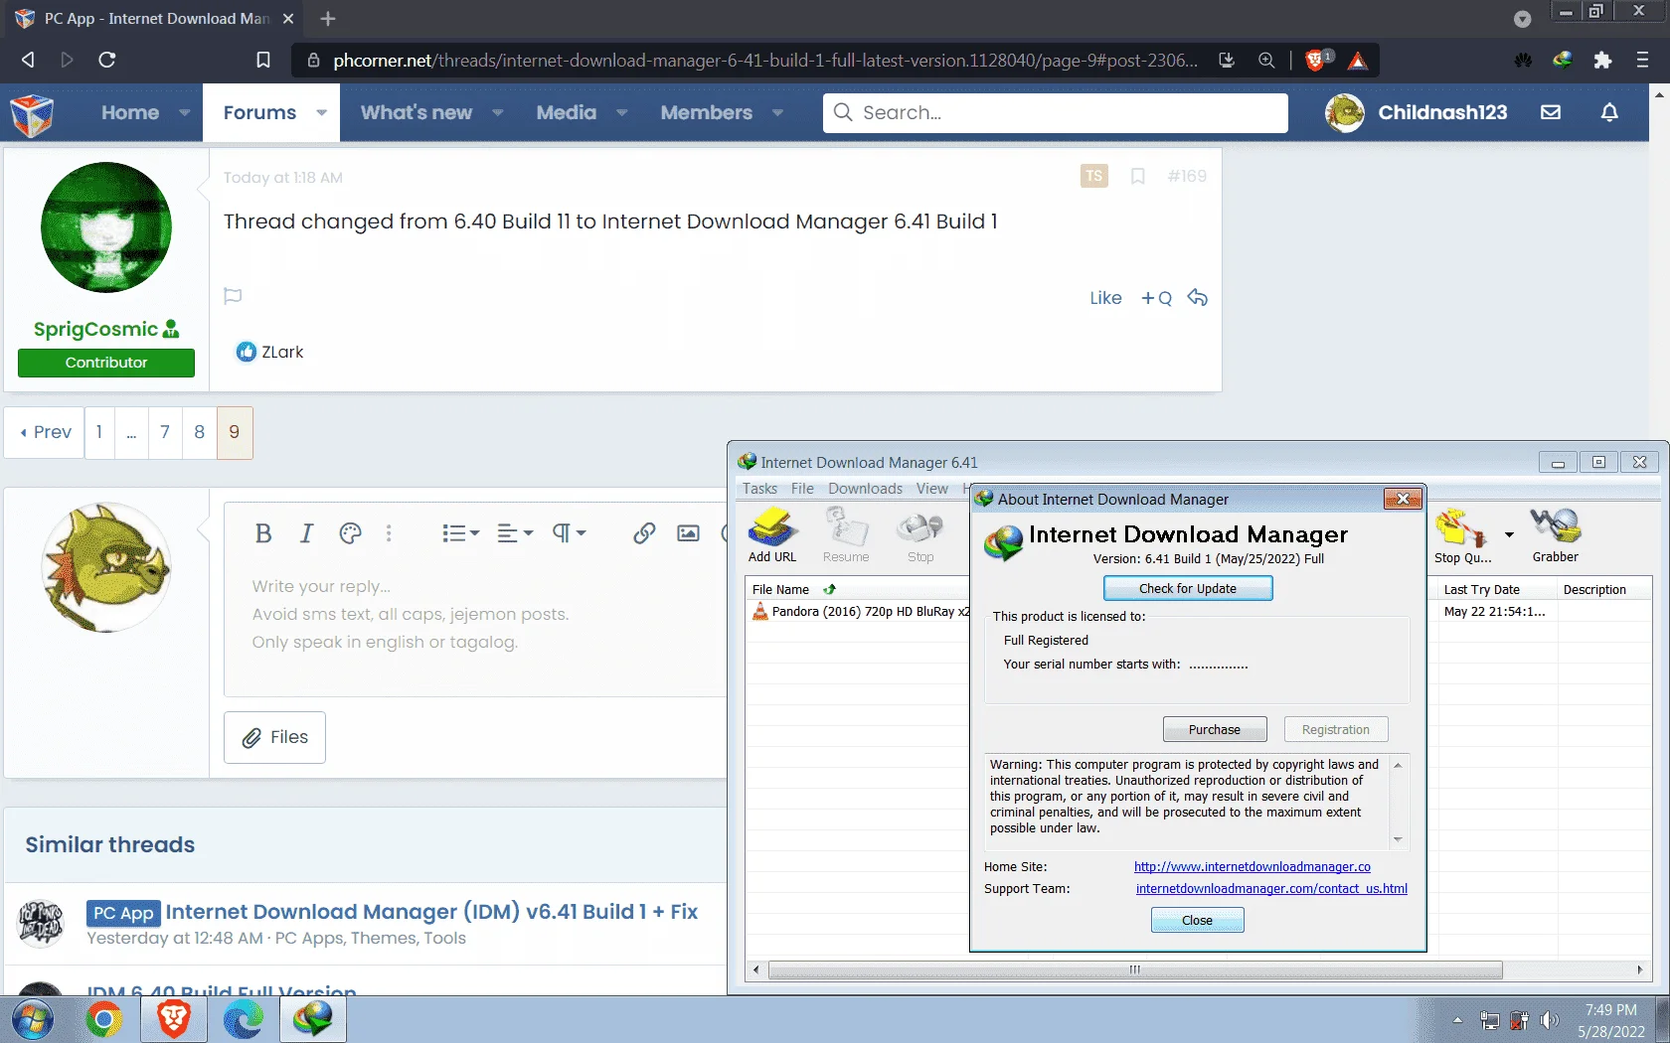Expand the Forums nav dropdown arrow
1670x1043 pixels.
click(x=321, y=112)
